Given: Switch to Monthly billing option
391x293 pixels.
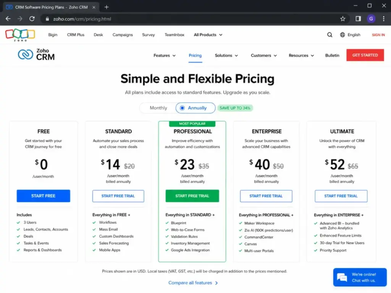Looking at the screenshot, I should 158,108.
